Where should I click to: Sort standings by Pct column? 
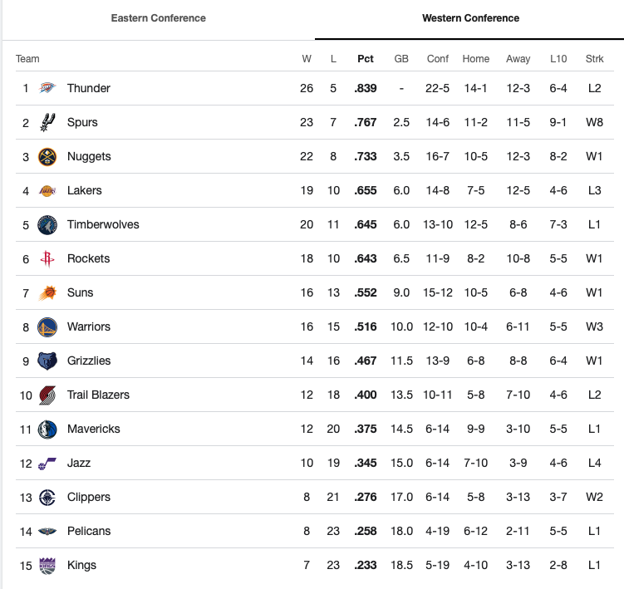pos(366,59)
